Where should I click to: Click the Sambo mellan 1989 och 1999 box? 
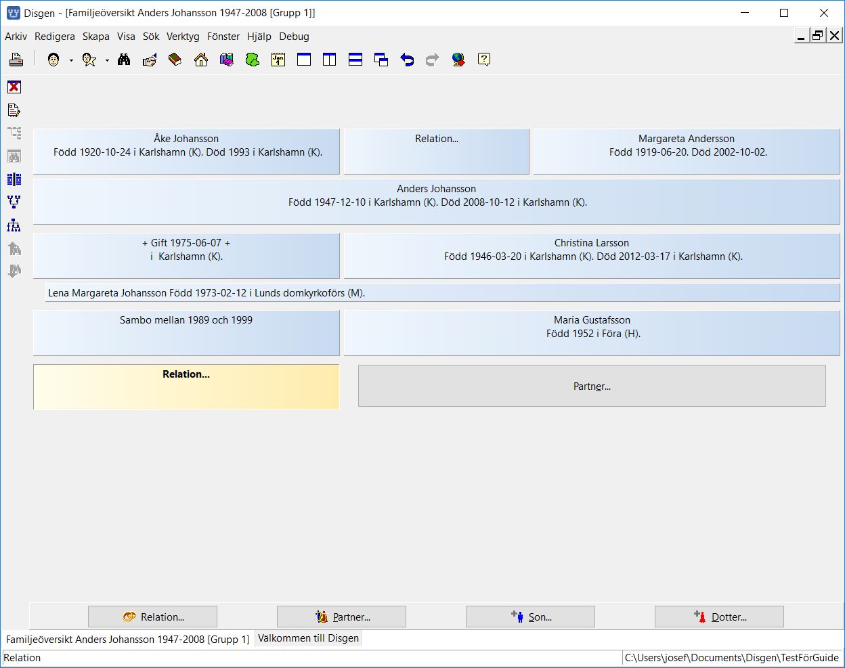pyautogui.click(x=186, y=333)
